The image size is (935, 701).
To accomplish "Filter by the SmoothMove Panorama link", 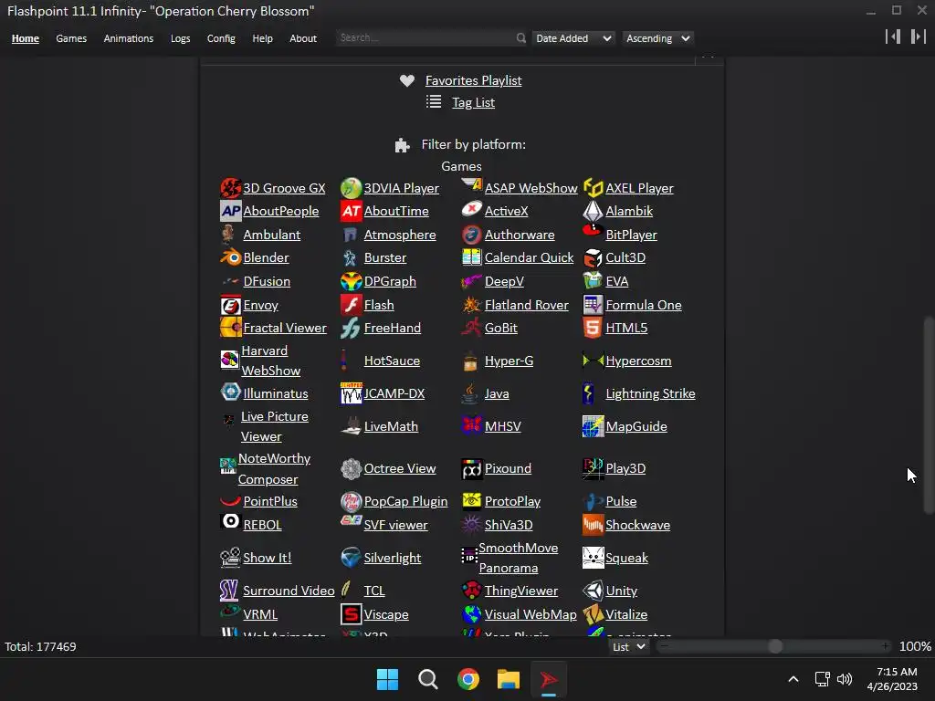I will point(519,558).
